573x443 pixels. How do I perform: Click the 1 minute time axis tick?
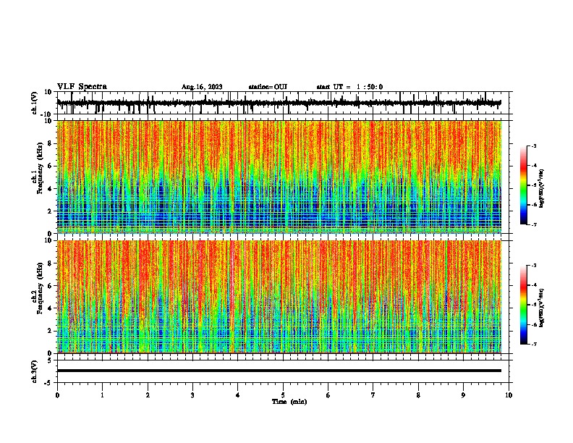(x=102, y=395)
